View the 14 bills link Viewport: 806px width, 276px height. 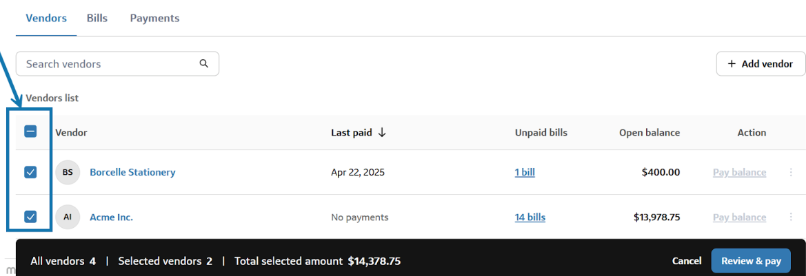(x=530, y=217)
